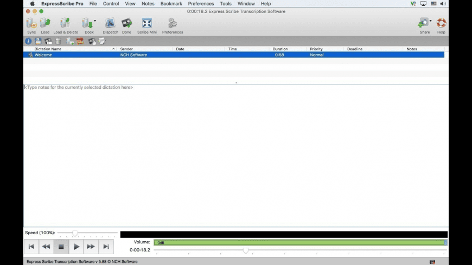Click the green V icon in menu bar
Image resolution: width=472 pixels, height=265 pixels.
(x=413, y=4)
